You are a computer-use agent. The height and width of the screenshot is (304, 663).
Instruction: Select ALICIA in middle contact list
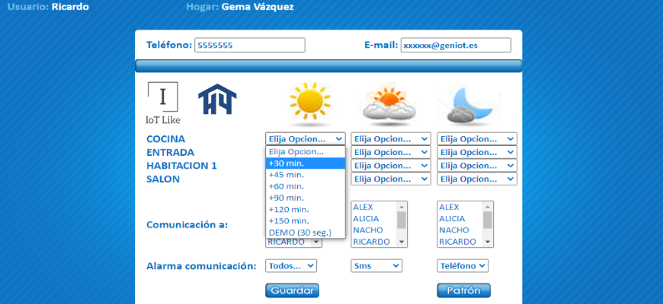tap(373, 218)
